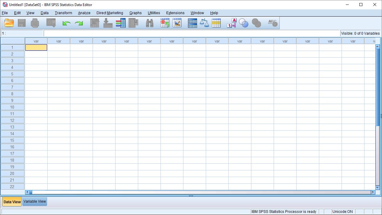The image size is (382, 215).
Task: Open the Transform menu
Action: coord(63,13)
